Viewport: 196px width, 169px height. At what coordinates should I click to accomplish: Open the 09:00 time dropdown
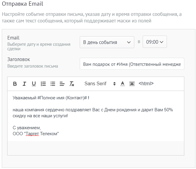point(155,42)
